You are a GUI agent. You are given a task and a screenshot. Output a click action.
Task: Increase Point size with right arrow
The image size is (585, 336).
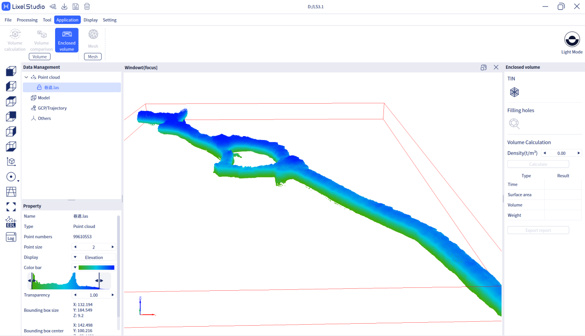tap(113, 247)
